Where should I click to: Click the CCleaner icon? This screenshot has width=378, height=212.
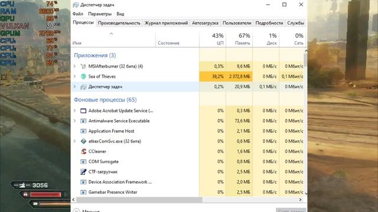pyautogui.click(x=83, y=151)
